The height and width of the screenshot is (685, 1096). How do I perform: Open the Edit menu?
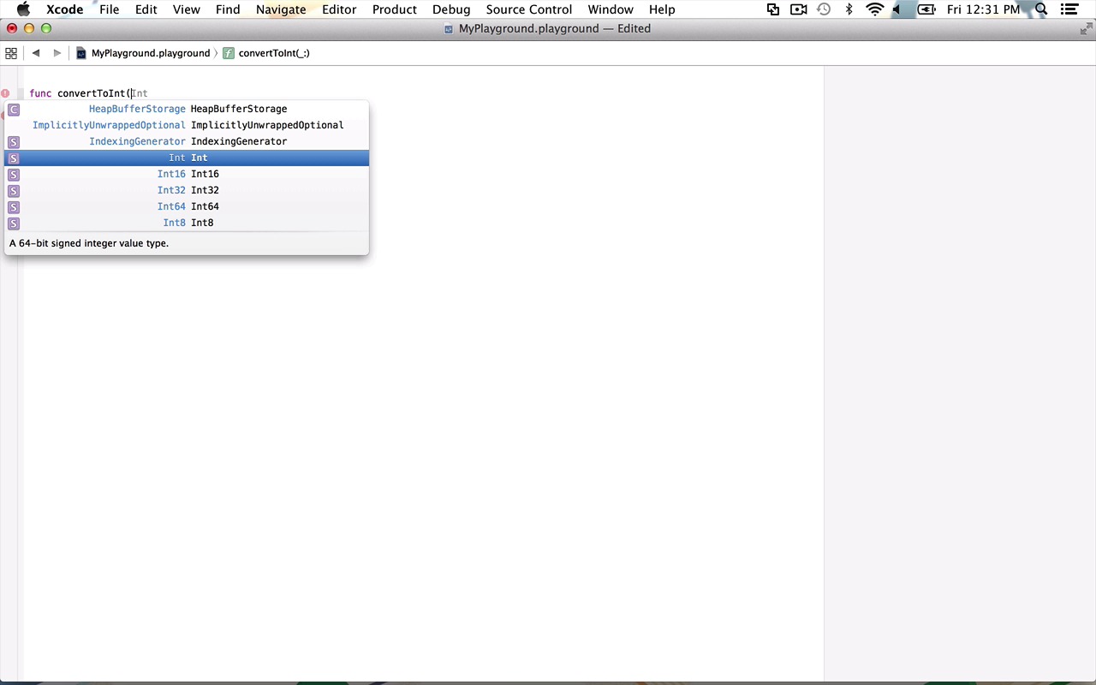tap(146, 9)
